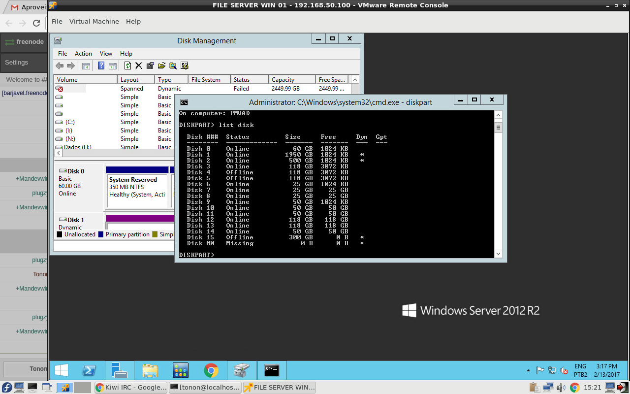Select the Failed Spanned volume row
Viewport: 630px width, 394px height.
point(202,89)
